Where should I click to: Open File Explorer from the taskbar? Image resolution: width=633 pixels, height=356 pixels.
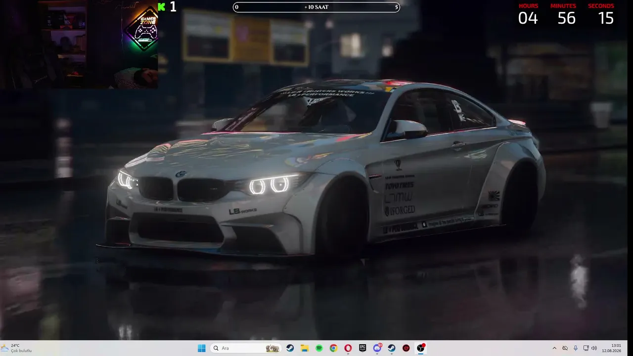click(x=305, y=348)
